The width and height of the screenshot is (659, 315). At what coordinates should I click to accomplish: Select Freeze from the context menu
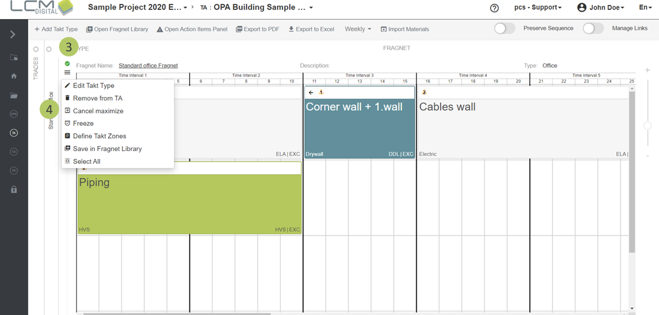(83, 123)
